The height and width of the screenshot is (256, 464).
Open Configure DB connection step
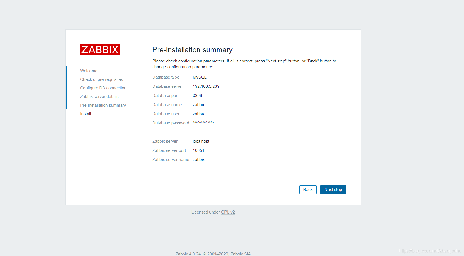103,88
